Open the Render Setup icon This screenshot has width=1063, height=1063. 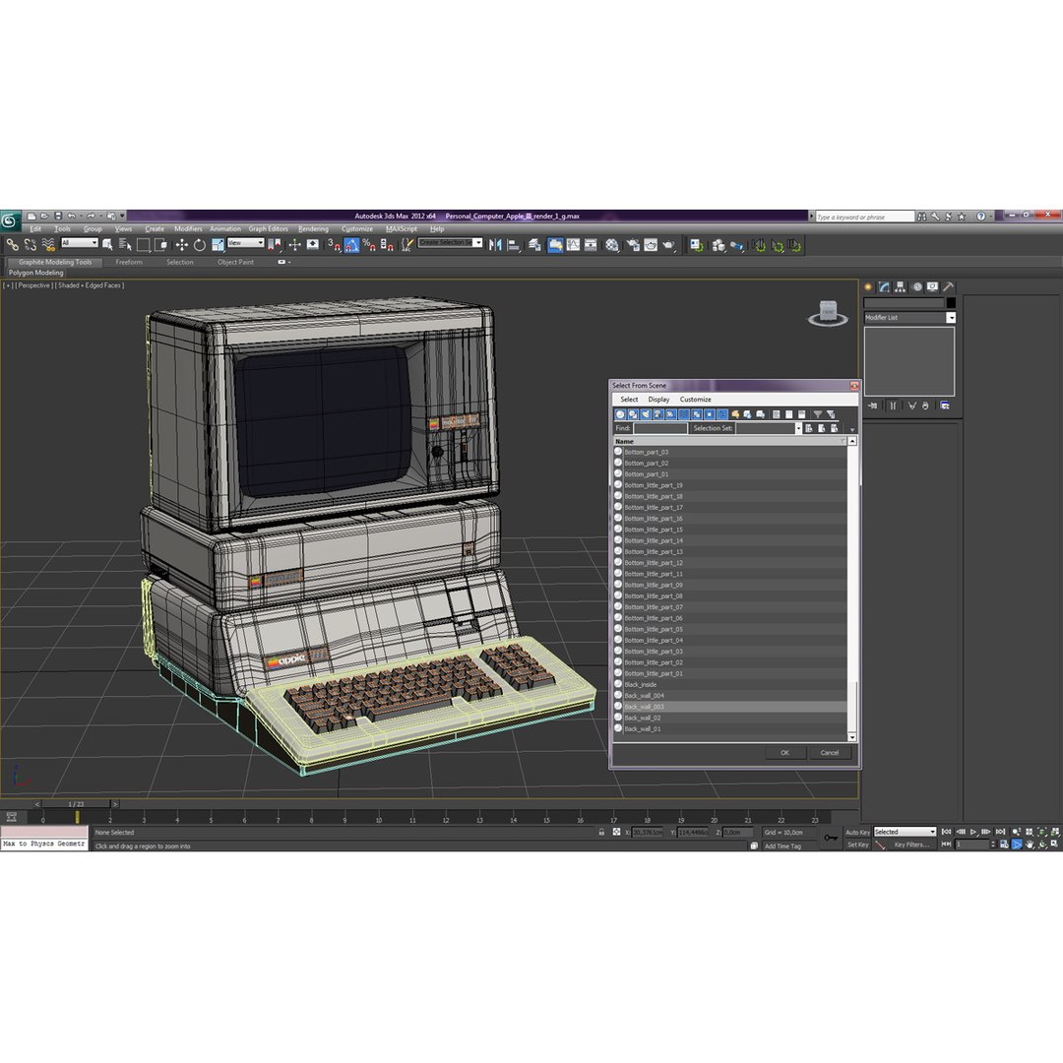[x=633, y=245]
